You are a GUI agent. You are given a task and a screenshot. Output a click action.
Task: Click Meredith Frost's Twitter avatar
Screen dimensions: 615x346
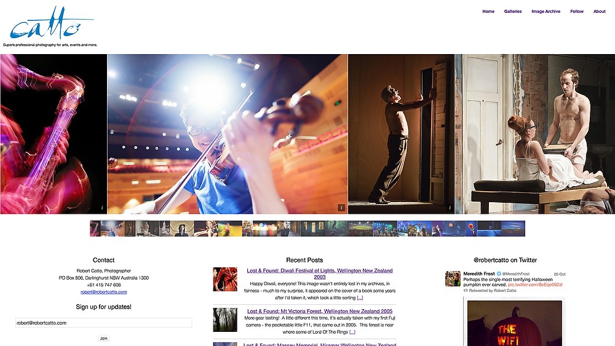click(x=453, y=278)
